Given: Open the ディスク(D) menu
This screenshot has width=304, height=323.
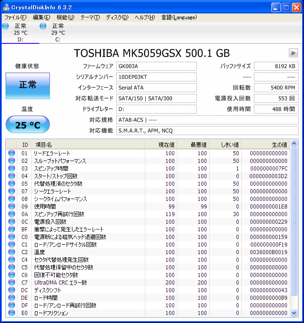Looking at the screenshot, I should click(117, 17).
